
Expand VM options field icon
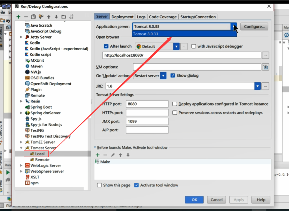266,67
